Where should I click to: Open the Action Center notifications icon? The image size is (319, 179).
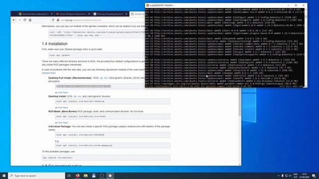pos(314,176)
